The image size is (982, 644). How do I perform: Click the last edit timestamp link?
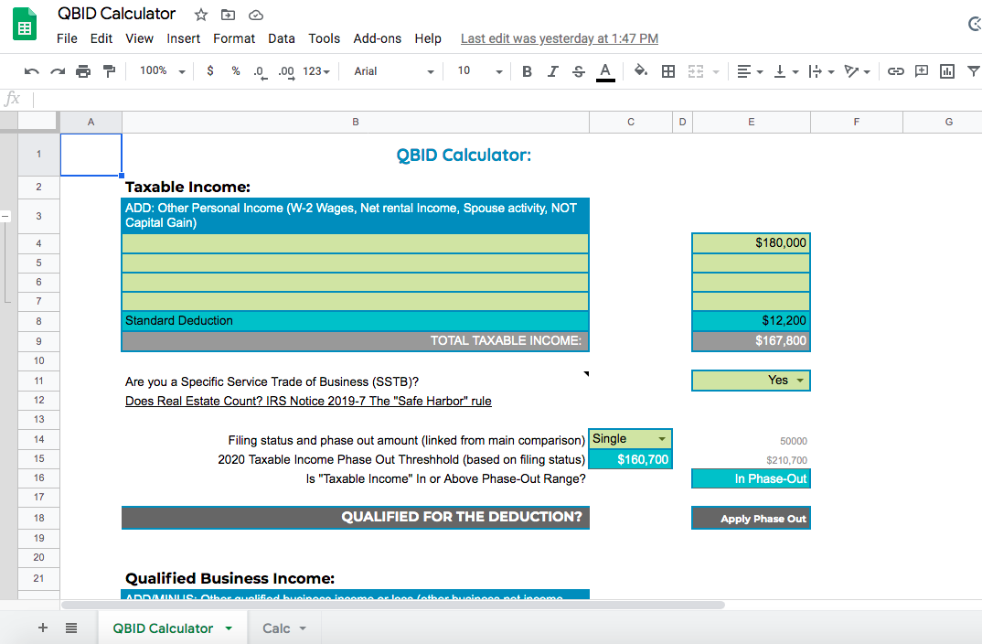click(x=559, y=38)
